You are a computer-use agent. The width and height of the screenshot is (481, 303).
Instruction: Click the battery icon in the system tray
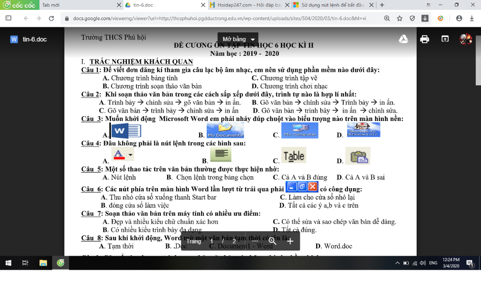tap(406, 263)
